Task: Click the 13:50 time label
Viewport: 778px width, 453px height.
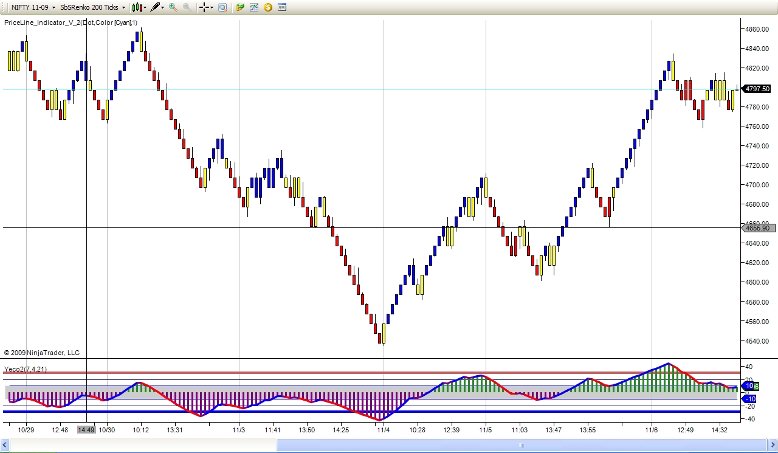Action: [x=307, y=430]
